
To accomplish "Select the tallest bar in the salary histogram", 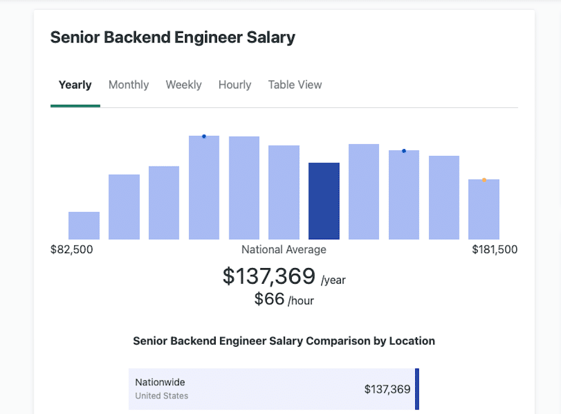I will 204,188.
